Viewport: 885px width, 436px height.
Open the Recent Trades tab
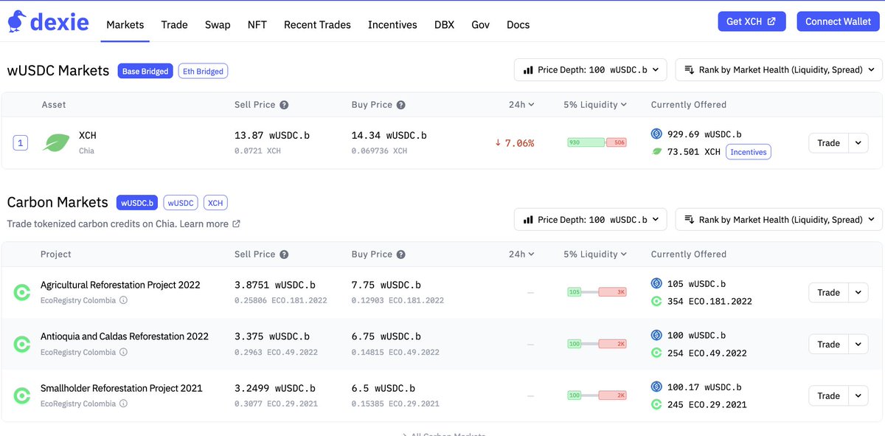pos(317,24)
